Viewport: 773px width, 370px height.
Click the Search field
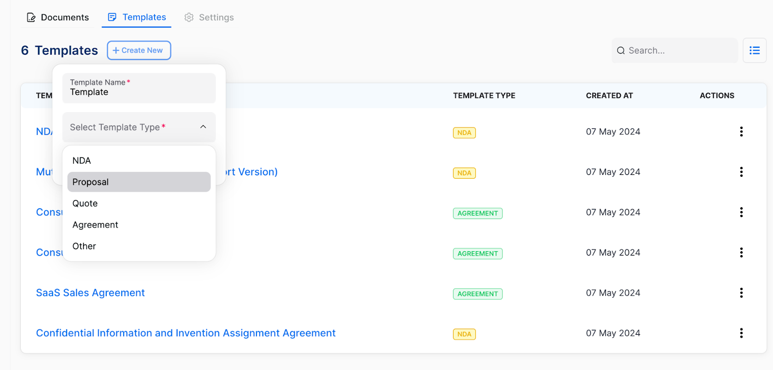674,51
